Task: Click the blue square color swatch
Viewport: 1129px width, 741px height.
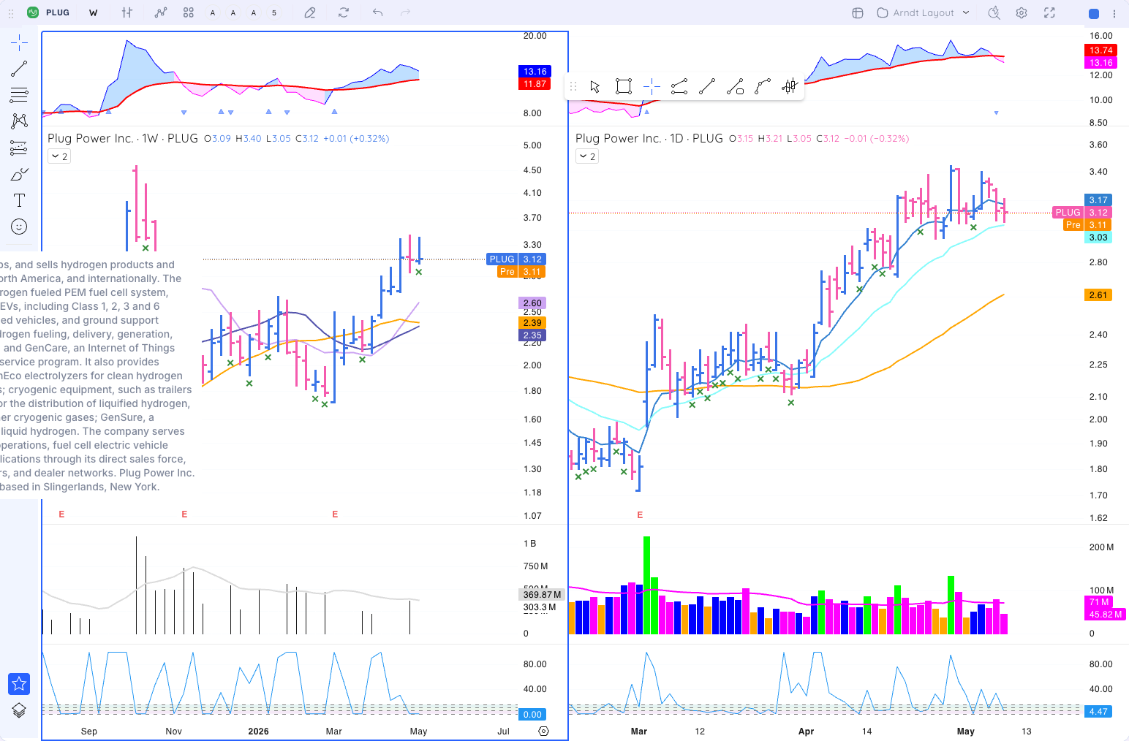Action: [1094, 13]
